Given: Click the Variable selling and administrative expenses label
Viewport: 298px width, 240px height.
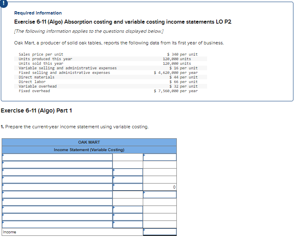Looking at the screenshot, I should coord(68,68).
